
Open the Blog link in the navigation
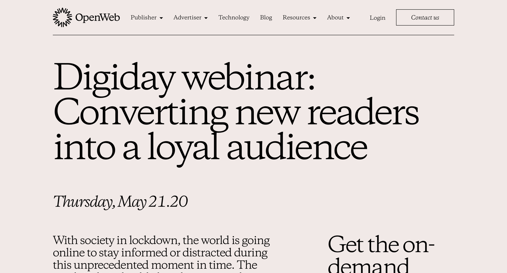[266, 17]
